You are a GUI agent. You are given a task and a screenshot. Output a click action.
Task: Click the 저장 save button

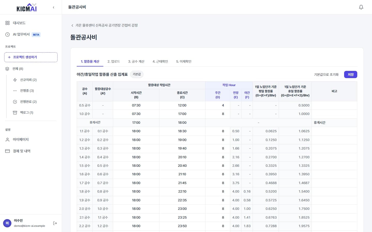click(x=351, y=74)
